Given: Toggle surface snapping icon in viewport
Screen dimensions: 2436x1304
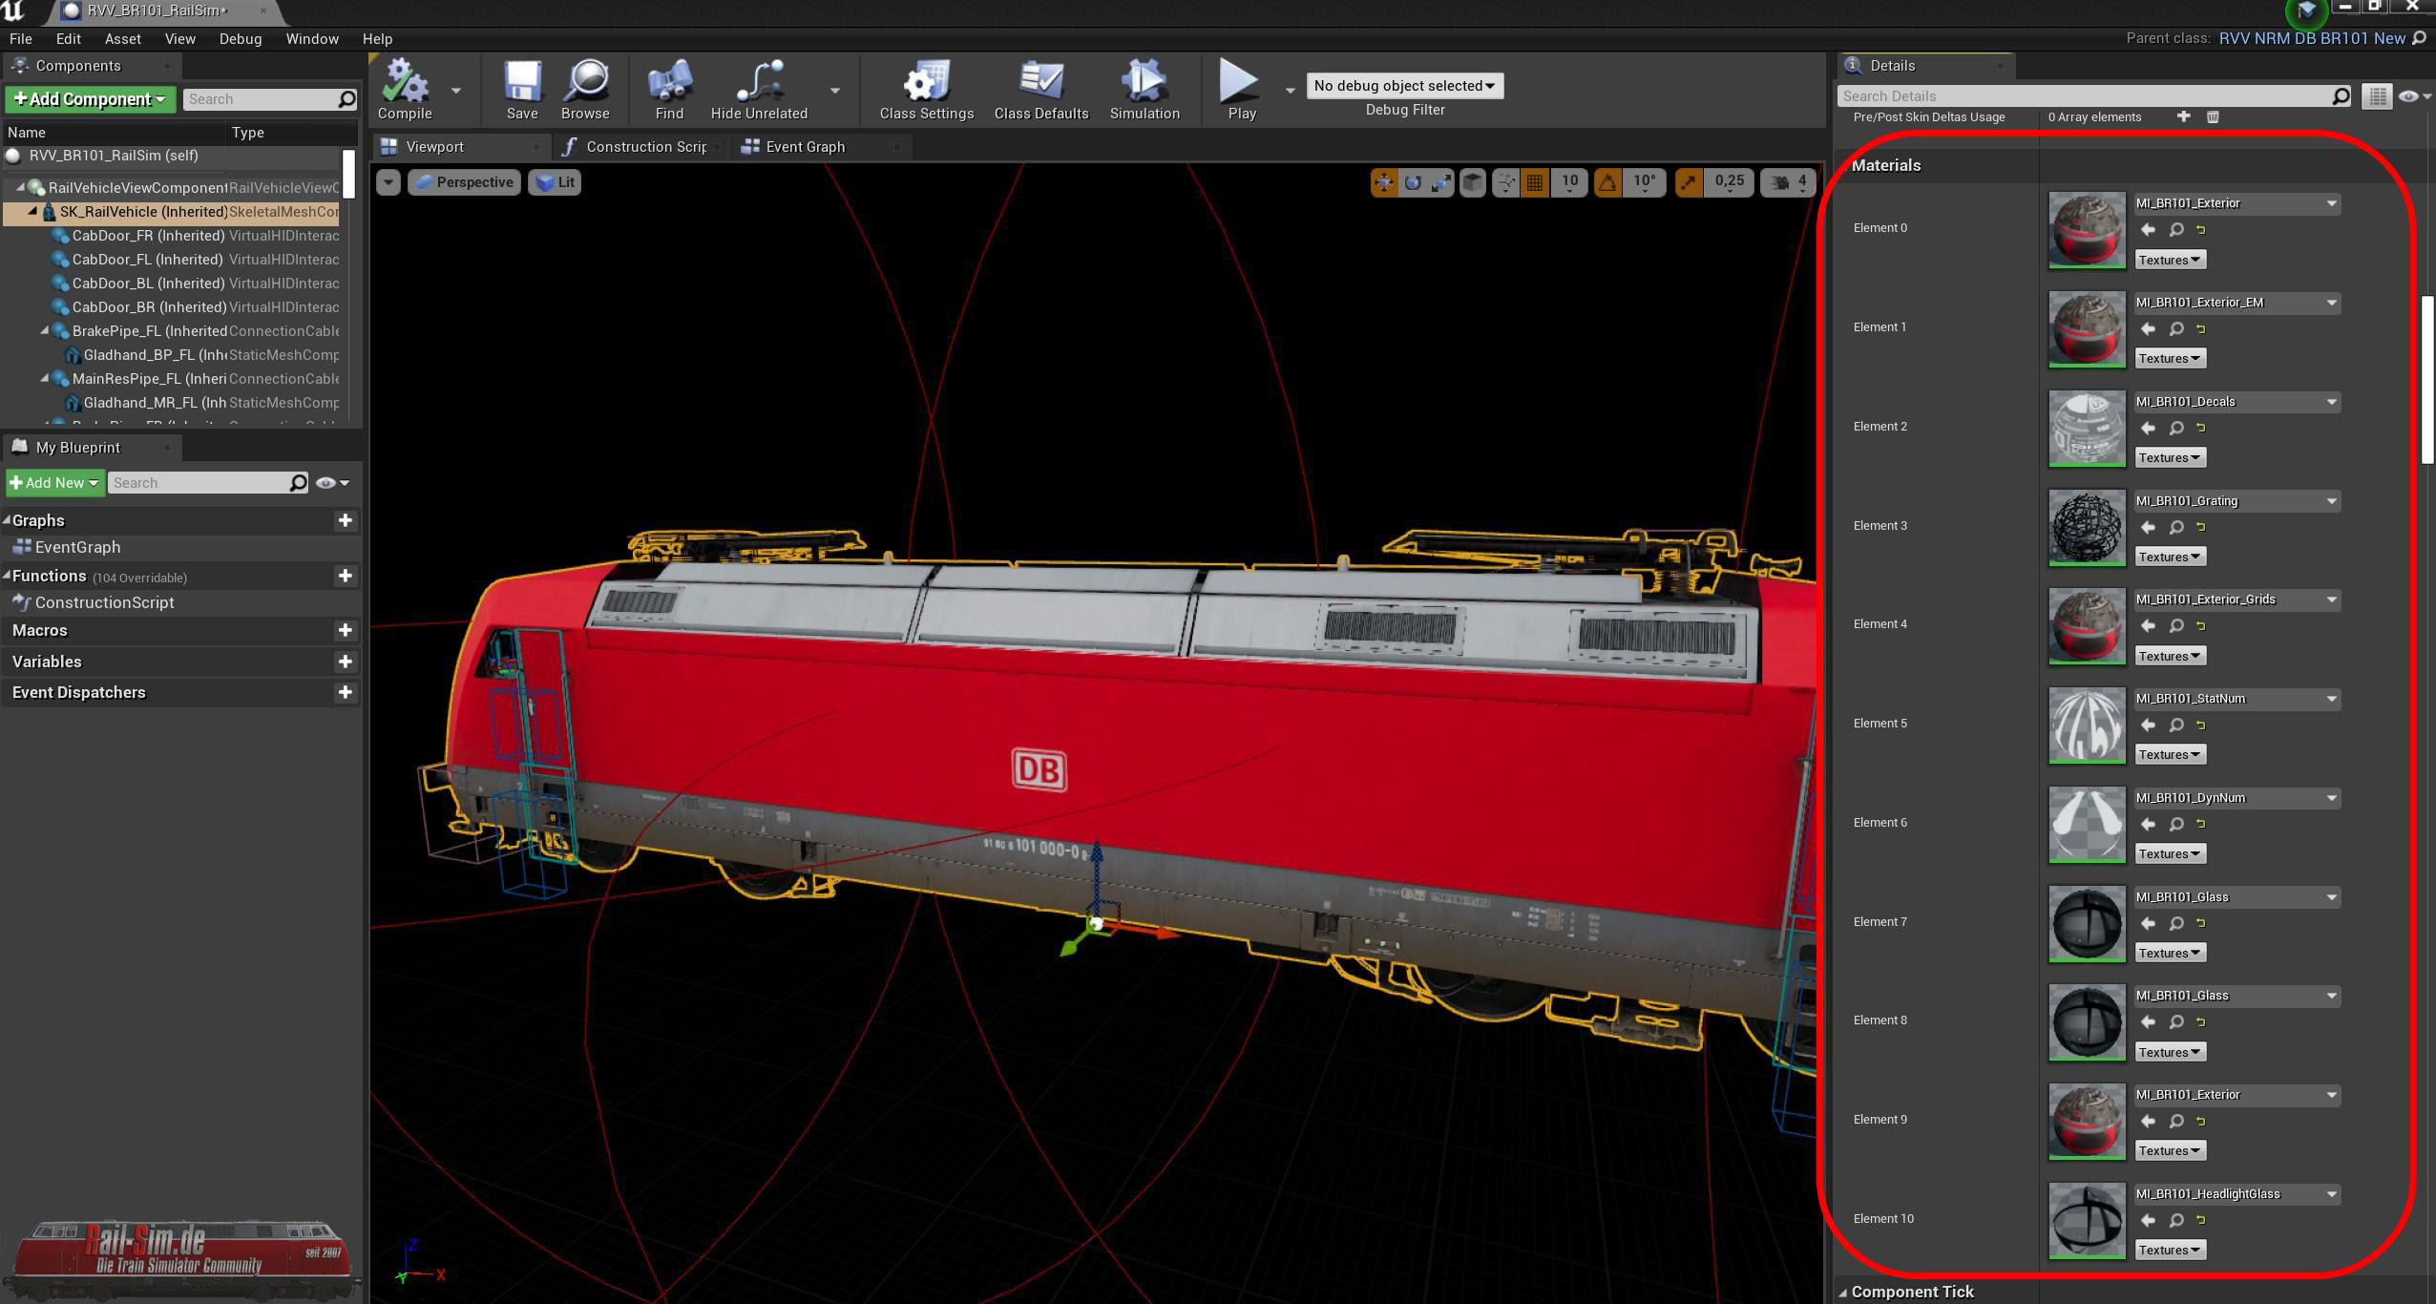Looking at the screenshot, I should (1505, 182).
